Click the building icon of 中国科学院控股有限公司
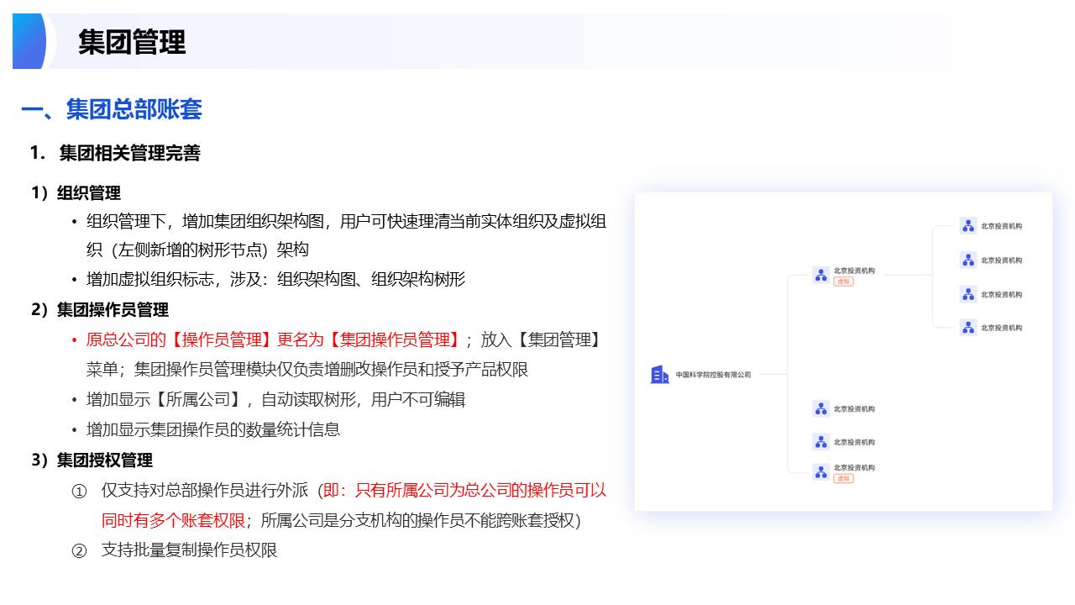This screenshot has height=605, width=1075. point(660,375)
